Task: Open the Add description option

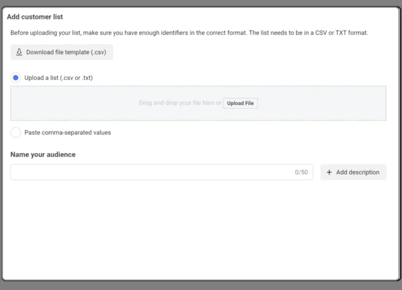Action: pos(353,172)
